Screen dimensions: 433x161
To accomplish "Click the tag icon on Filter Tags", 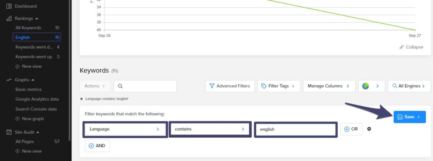I will click(x=264, y=86).
